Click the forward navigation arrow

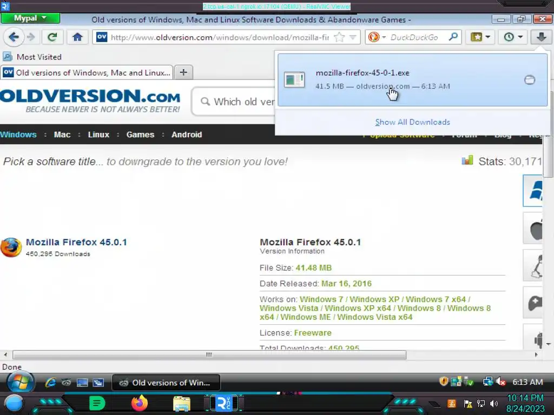31,37
